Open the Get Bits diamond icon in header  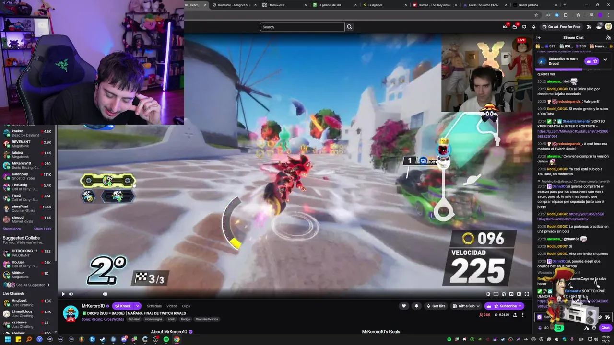(x=534, y=27)
